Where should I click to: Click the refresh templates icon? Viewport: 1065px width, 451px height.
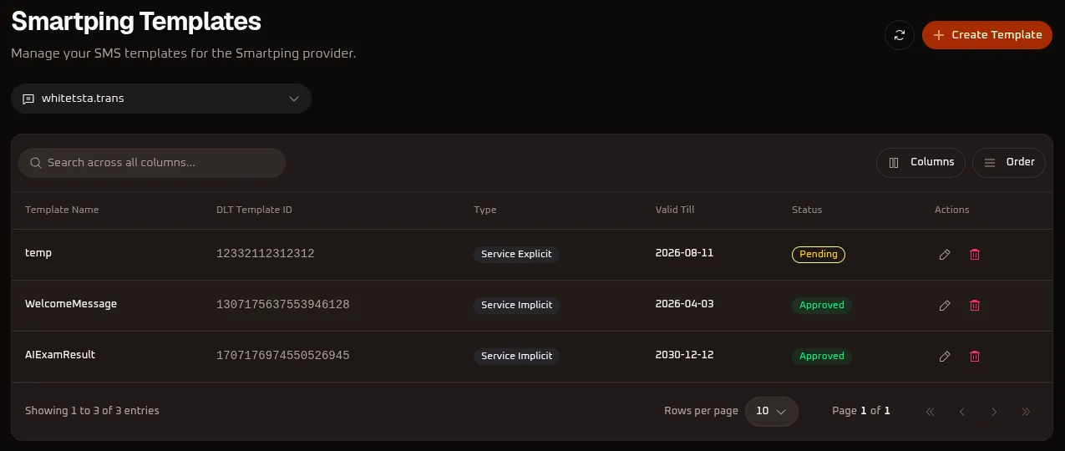(900, 35)
